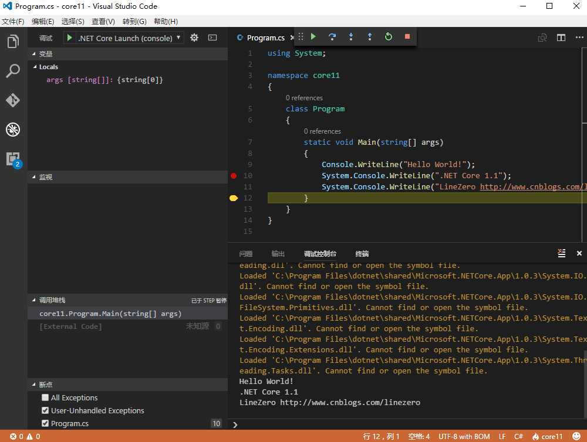587x442 pixels.
Task: Open the Source Control (Git) view
Action: [x=13, y=100]
